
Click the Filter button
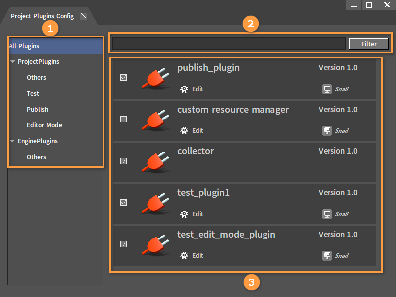click(369, 44)
